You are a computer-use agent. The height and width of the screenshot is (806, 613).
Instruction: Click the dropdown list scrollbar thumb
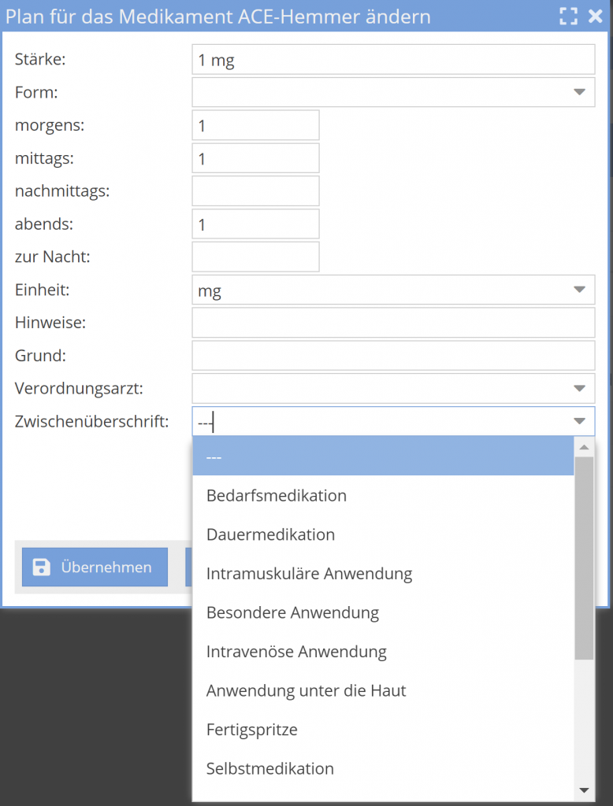pyautogui.click(x=584, y=558)
